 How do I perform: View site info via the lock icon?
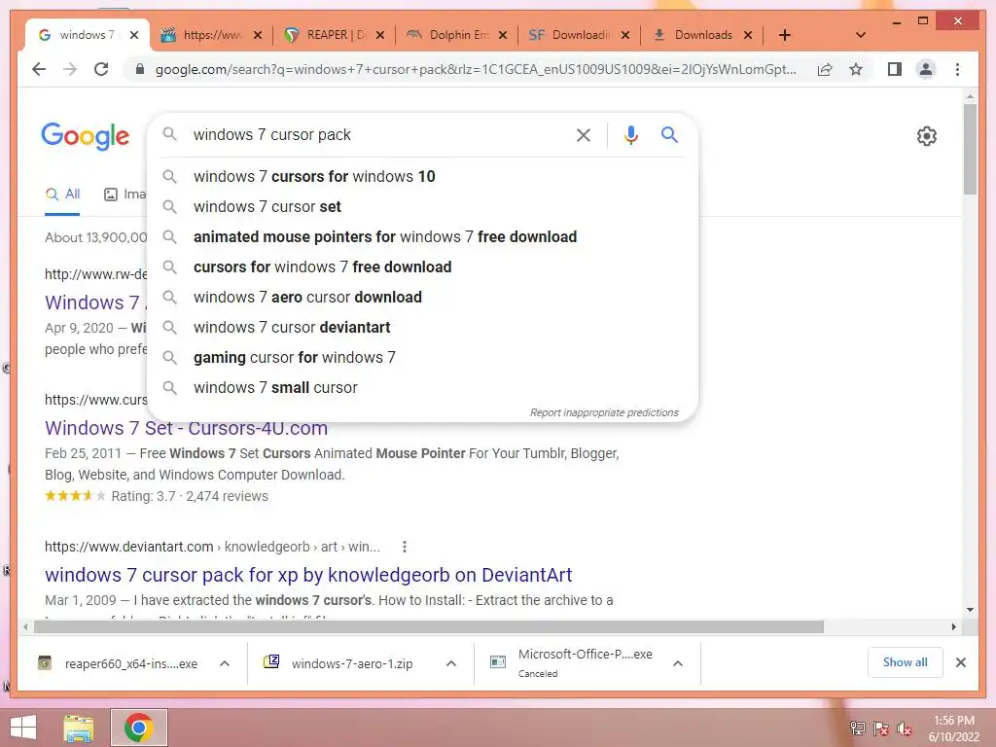140,69
